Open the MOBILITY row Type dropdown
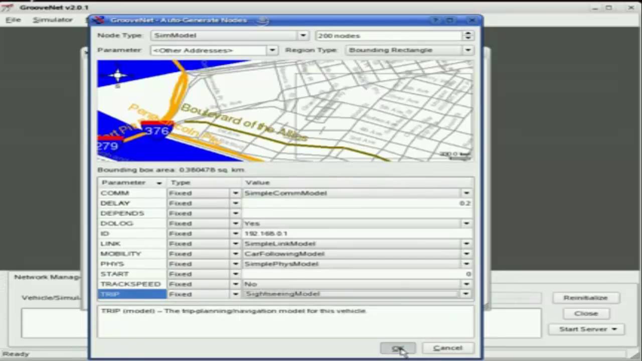This screenshot has width=642, height=361. click(x=235, y=254)
